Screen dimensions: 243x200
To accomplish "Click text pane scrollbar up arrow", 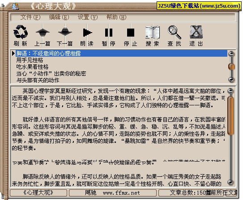I will 230,91.
